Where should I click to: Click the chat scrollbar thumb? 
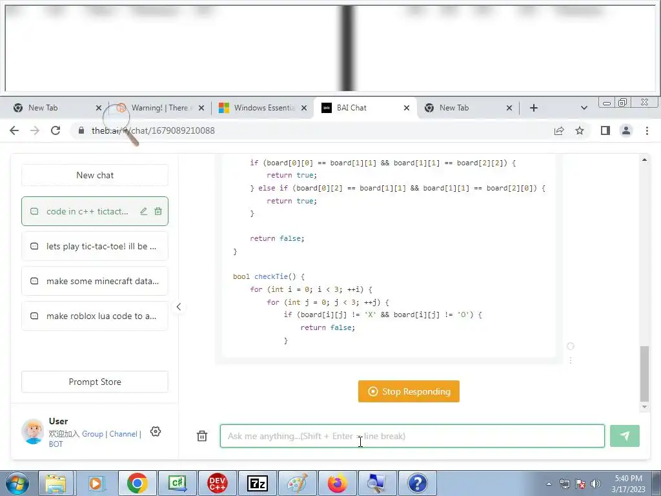[645, 374]
